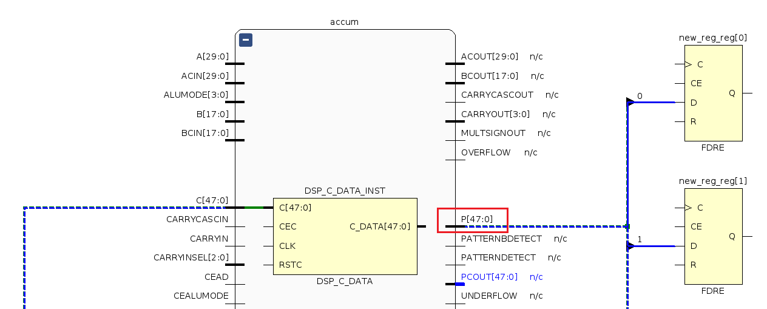
Task: Select the Q output of new_reg_reg[1]
Action: [x=732, y=236]
